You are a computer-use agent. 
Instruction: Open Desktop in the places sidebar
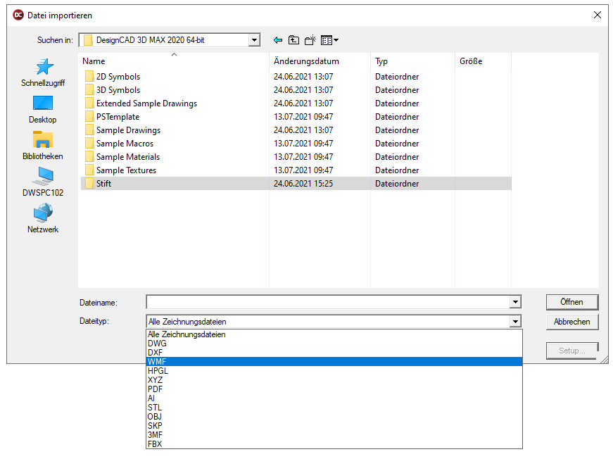[x=43, y=104]
